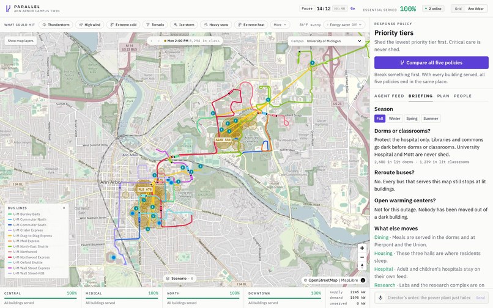The width and height of the screenshot is (493, 308).
Task: Click the MapLibre attribution link
Action: click(x=349, y=280)
